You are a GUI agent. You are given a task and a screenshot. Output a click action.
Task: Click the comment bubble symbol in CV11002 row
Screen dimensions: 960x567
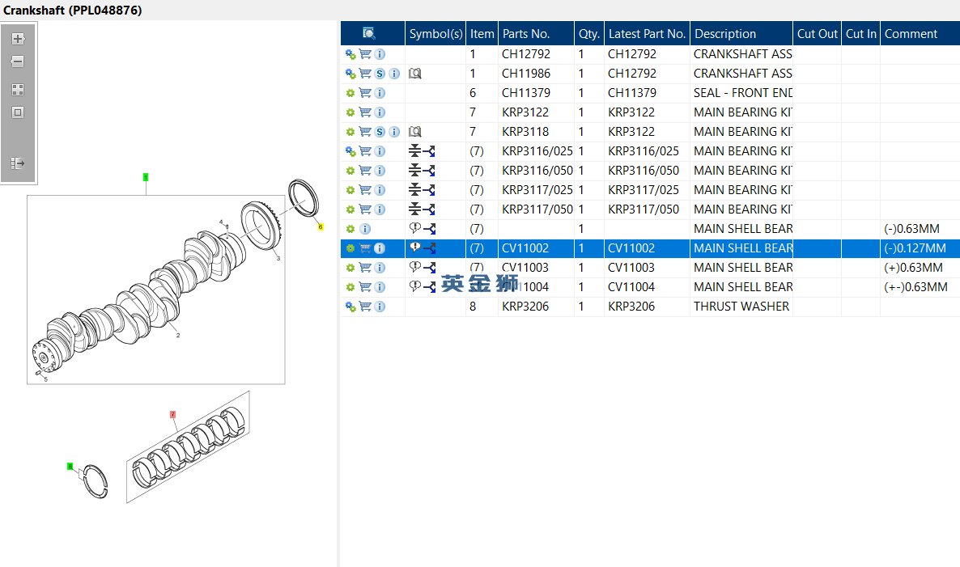click(x=415, y=248)
